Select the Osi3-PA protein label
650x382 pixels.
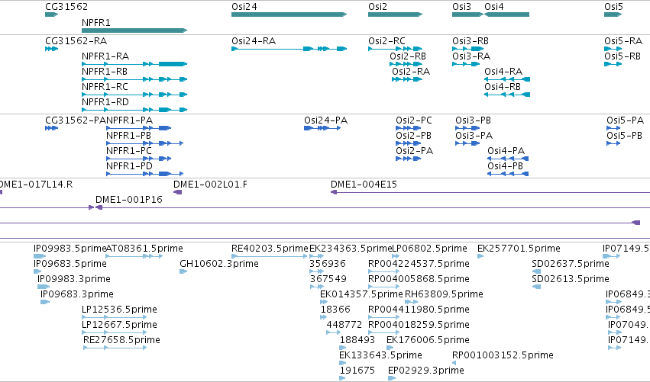[474, 136]
